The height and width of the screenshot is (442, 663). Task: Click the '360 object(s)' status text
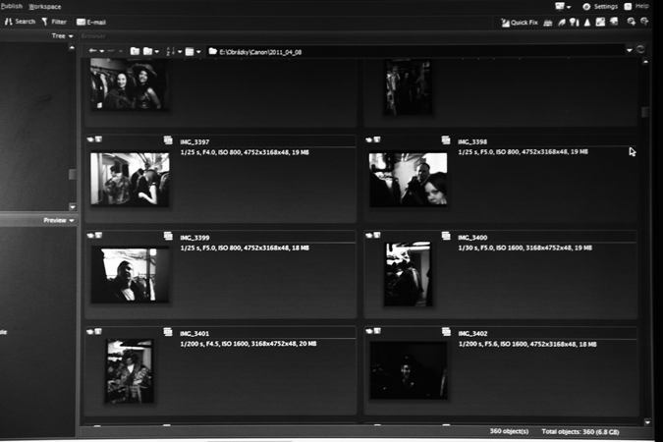(x=510, y=431)
